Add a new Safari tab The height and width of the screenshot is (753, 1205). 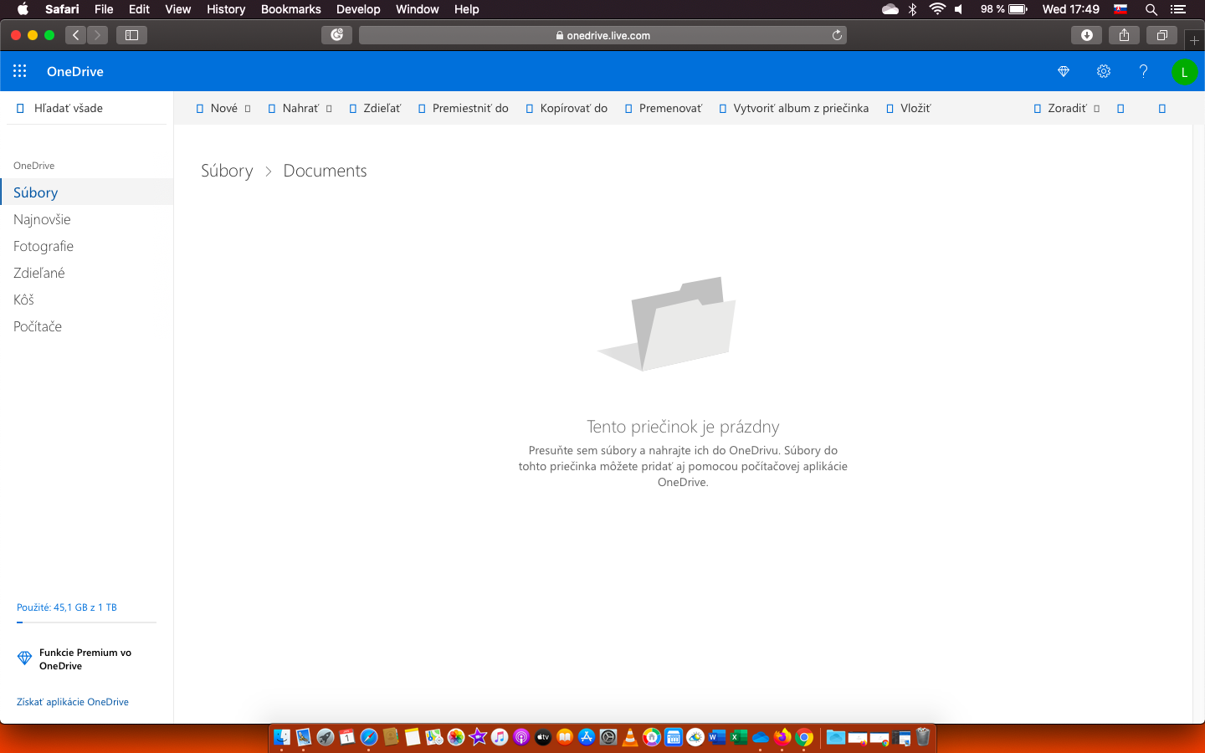1194,40
